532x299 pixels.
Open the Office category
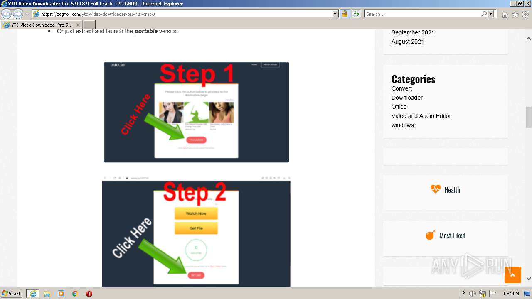point(399,107)
